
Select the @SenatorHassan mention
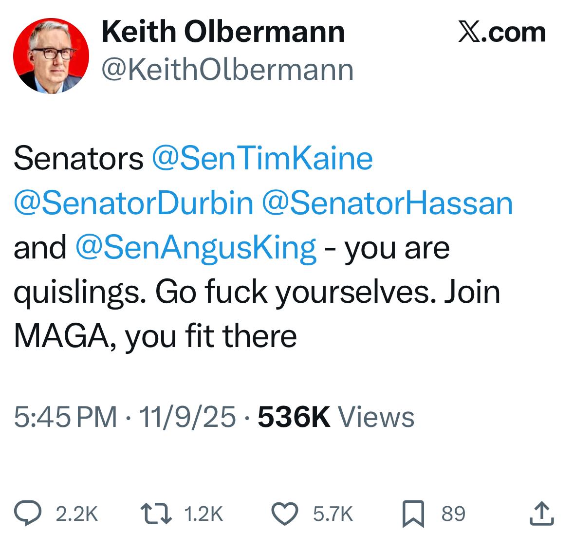point(387,203)
